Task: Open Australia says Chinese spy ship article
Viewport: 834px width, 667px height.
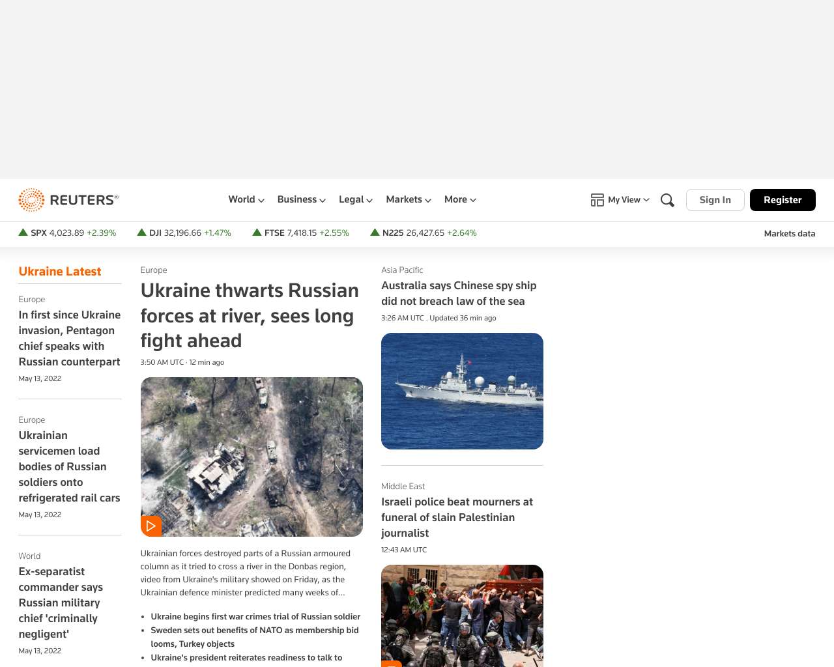Action: [x=459, y=293]
